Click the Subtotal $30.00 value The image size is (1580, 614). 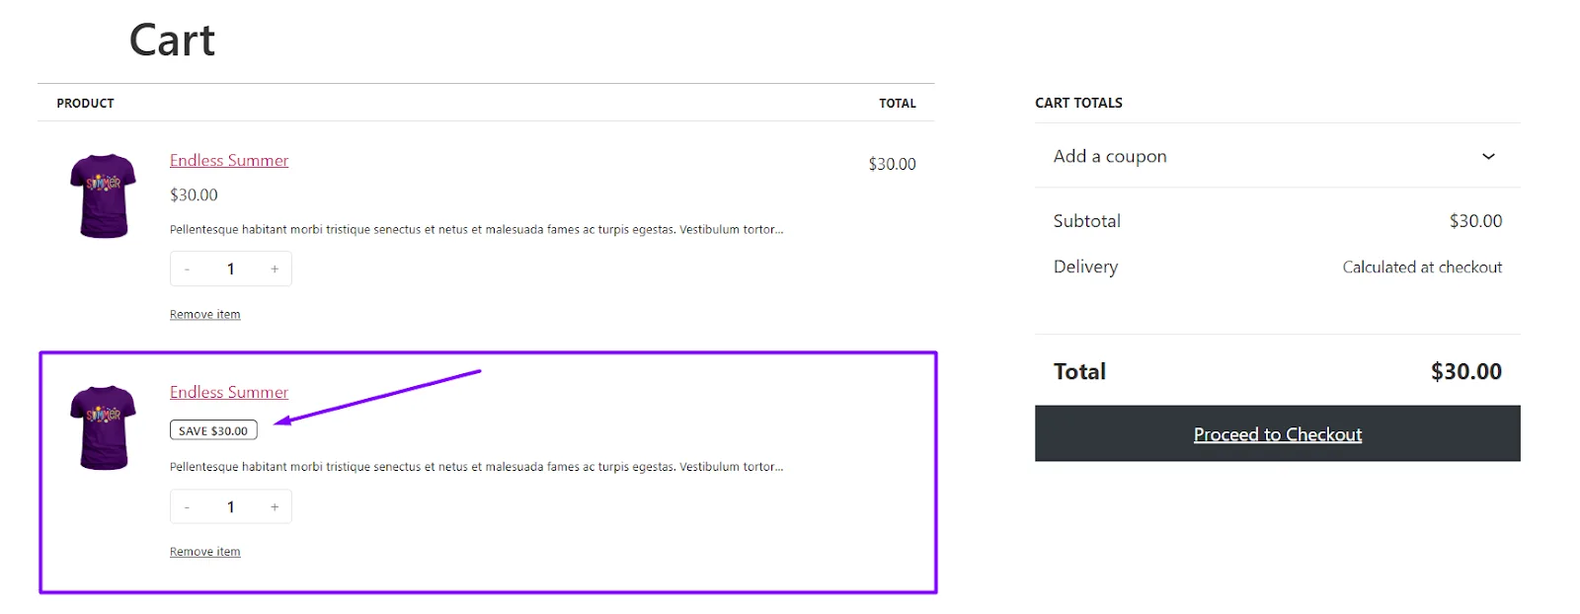pyautogui.click(x=1475, y=221)
